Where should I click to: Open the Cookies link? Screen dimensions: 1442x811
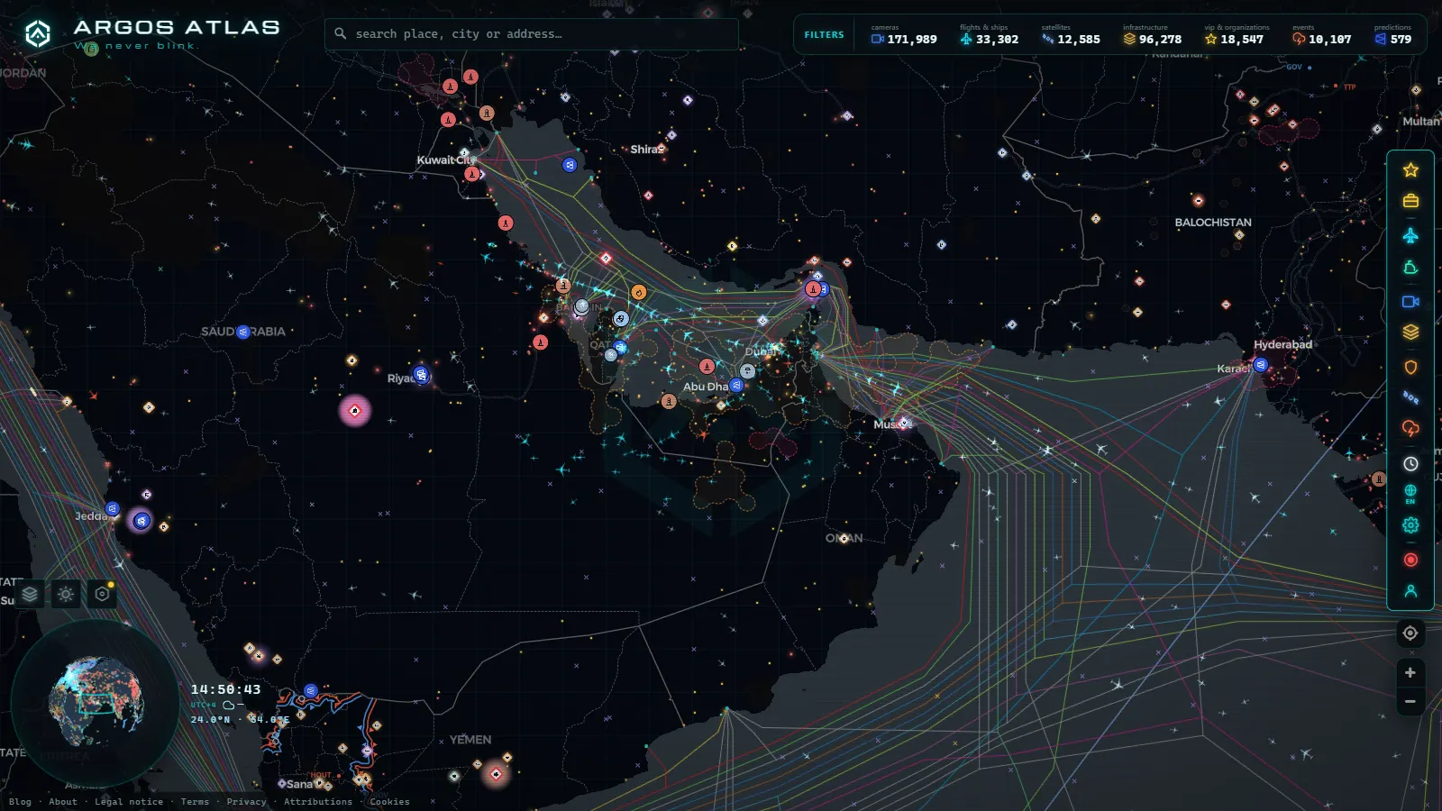coord(389,802)
